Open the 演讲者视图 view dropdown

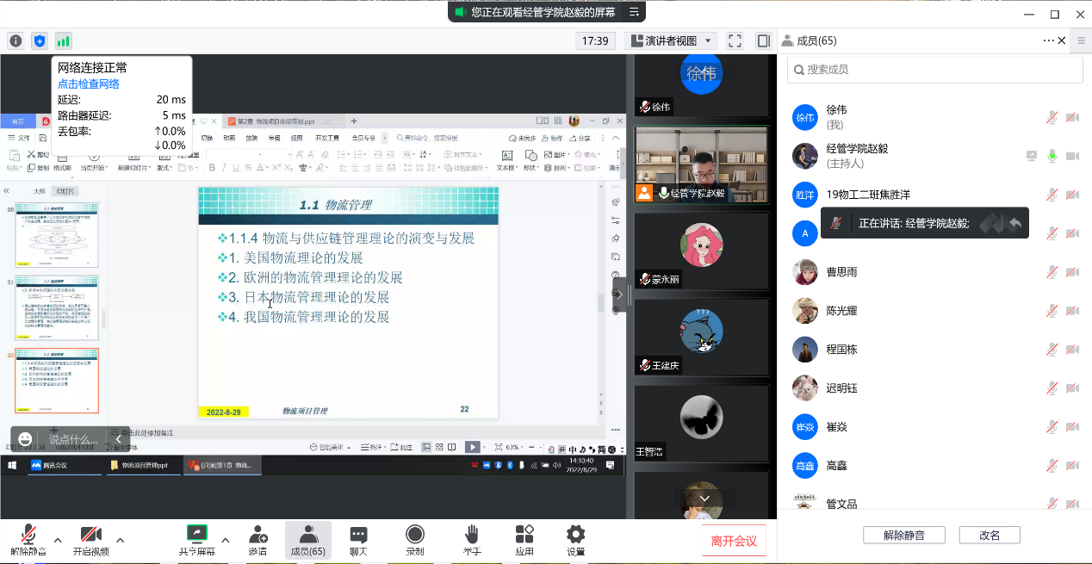[671, 40]
